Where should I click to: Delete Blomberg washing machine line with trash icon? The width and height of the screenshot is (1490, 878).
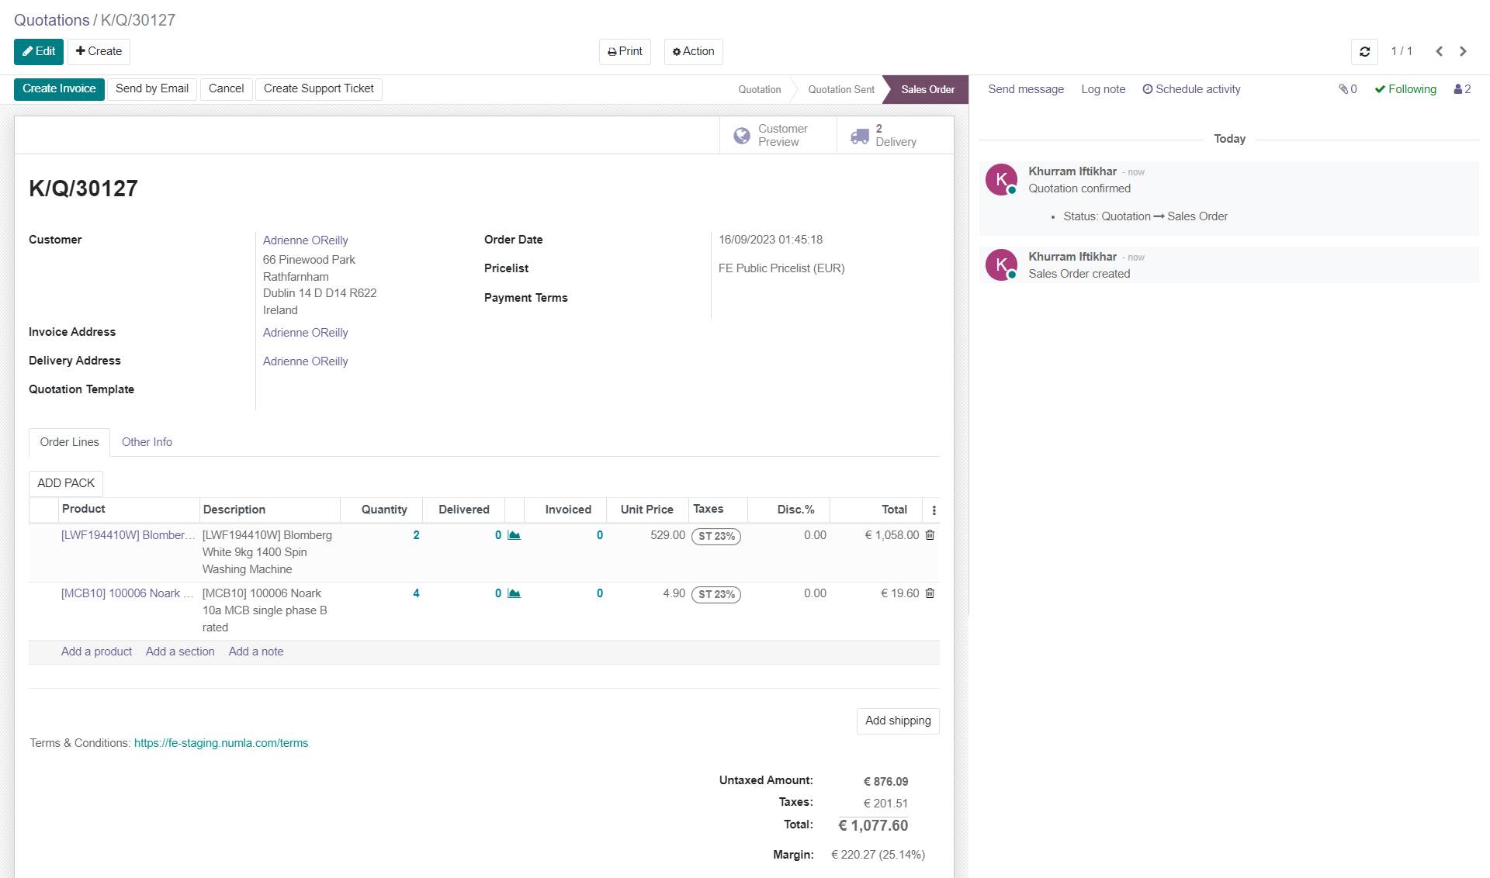point(930,535)
